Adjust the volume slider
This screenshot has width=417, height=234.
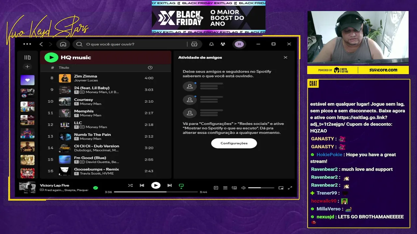pos(261,188)
